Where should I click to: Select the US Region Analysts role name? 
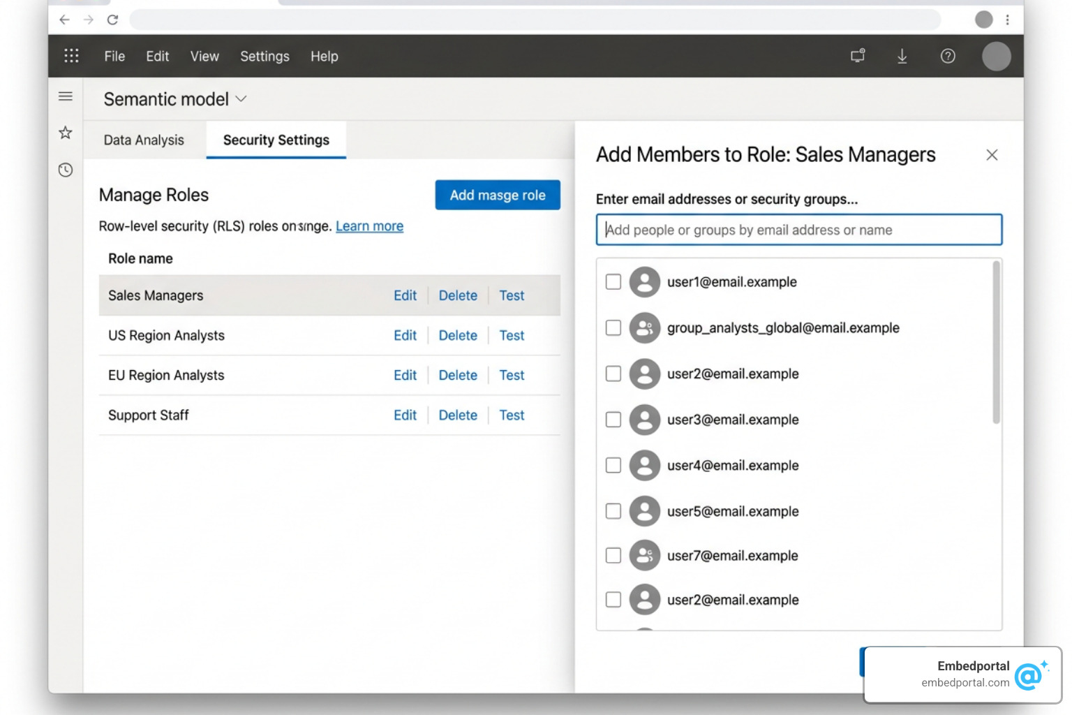point(166,335)
